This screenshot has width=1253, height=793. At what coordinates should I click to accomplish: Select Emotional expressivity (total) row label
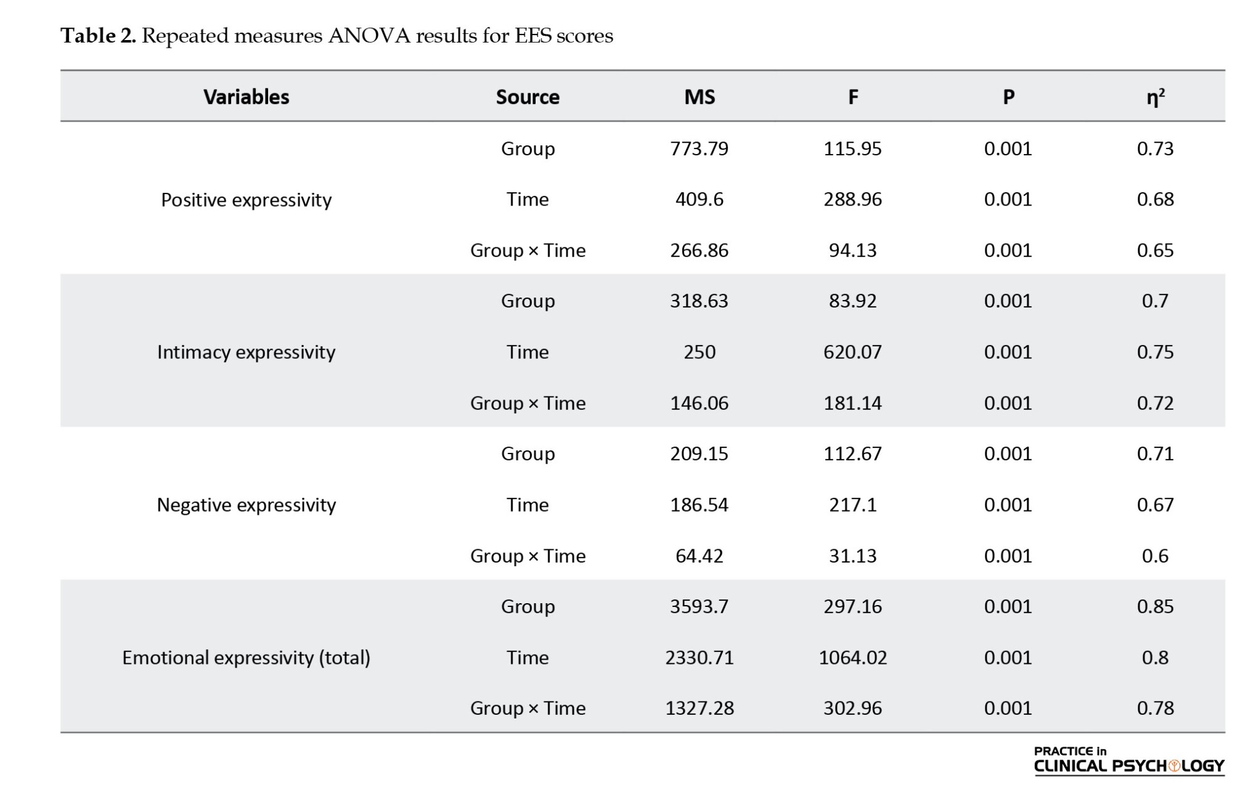(x=246, y=658)
